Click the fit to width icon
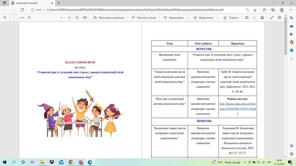This screenshot has height=166, width=296. pyautogui.click(x=85, y=18)
